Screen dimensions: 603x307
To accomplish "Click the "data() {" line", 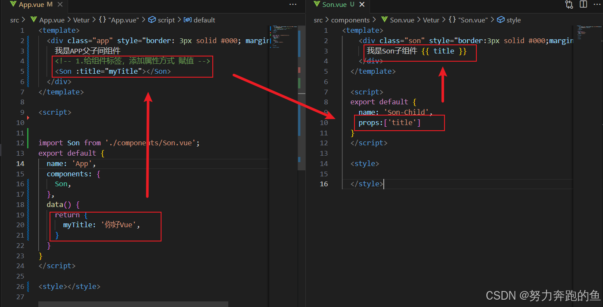I will coord(63,205).
